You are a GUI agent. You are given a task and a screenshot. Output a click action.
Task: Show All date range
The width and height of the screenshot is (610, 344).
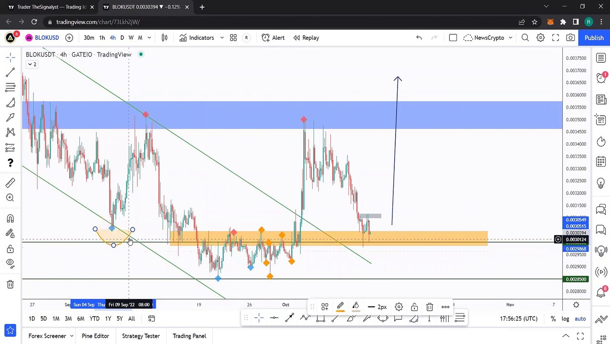(131, 319)
